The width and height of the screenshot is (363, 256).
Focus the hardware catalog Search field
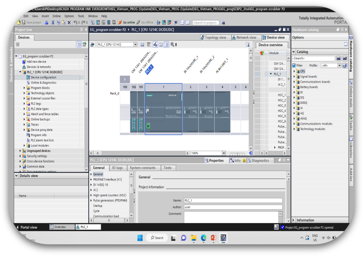[x=313, y=58]
